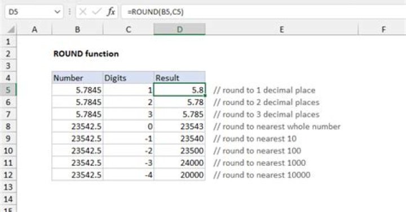Select row 9 header

click(x=8, y=138)
